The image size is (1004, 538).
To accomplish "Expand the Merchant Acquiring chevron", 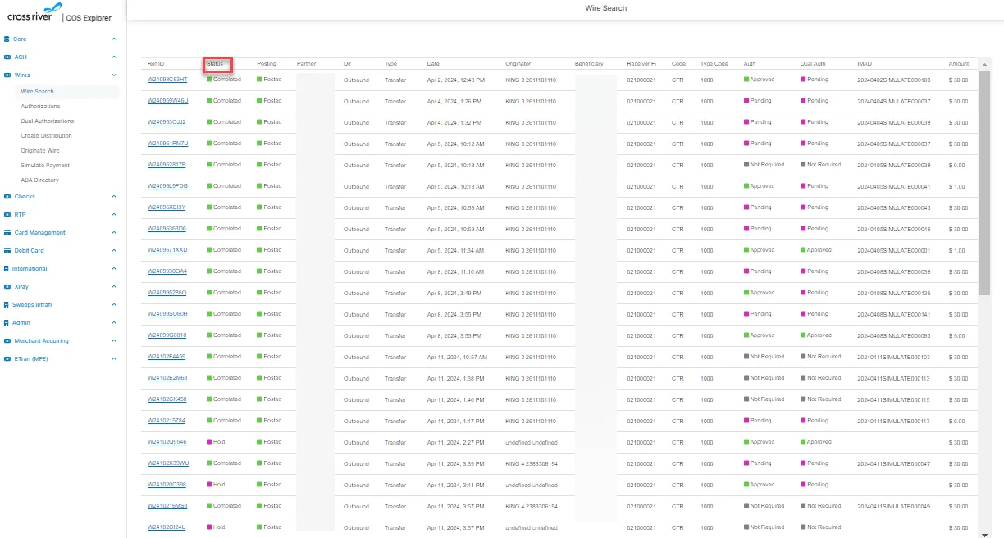I will click(x=114, y=340).
